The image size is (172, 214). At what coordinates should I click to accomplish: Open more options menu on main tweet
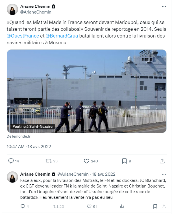tap(164, 6)
